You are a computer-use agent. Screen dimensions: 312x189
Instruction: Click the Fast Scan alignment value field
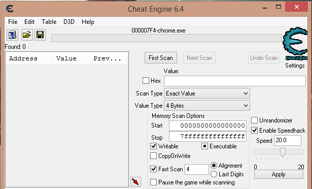pos(197,169)
